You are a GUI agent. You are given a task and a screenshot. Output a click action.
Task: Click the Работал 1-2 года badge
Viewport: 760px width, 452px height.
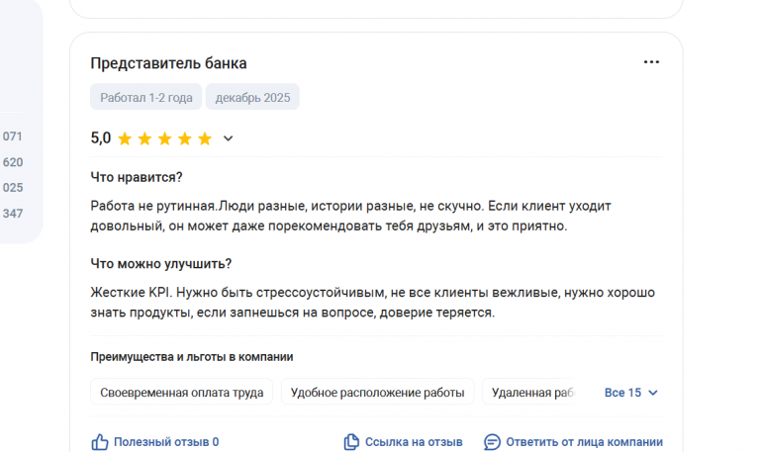[x=146, y=96]
